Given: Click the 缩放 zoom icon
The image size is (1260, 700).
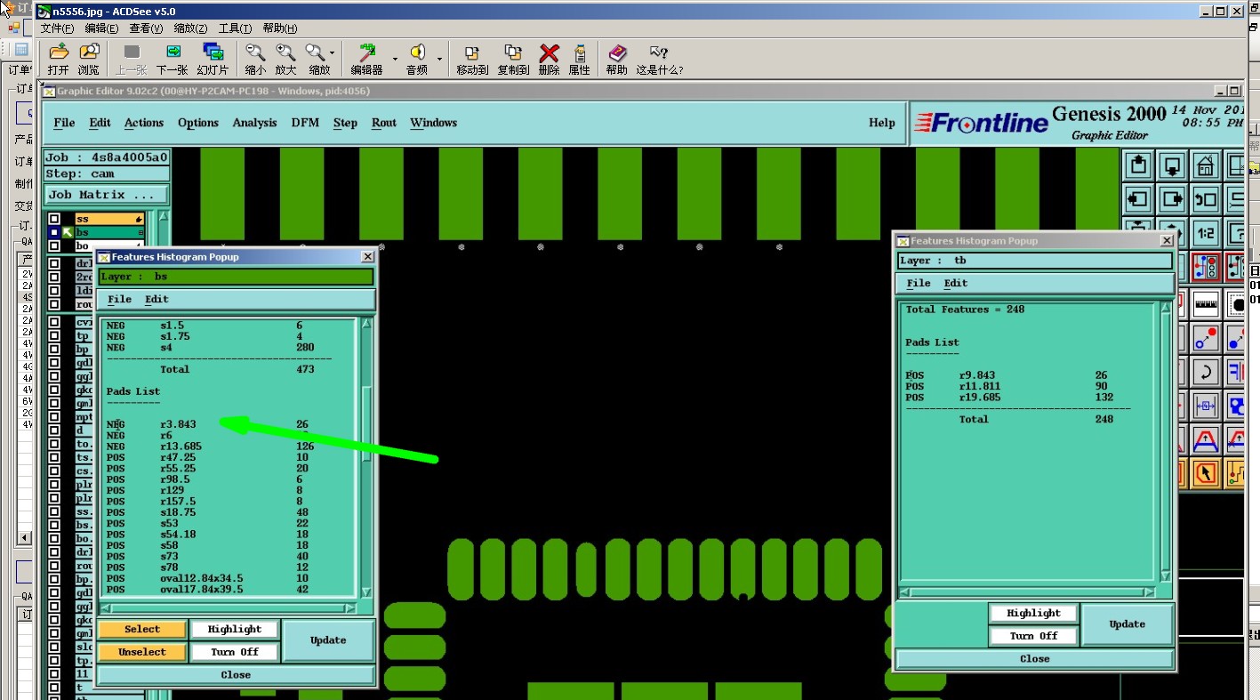Looking at the screenshot, I should point(317,59).
